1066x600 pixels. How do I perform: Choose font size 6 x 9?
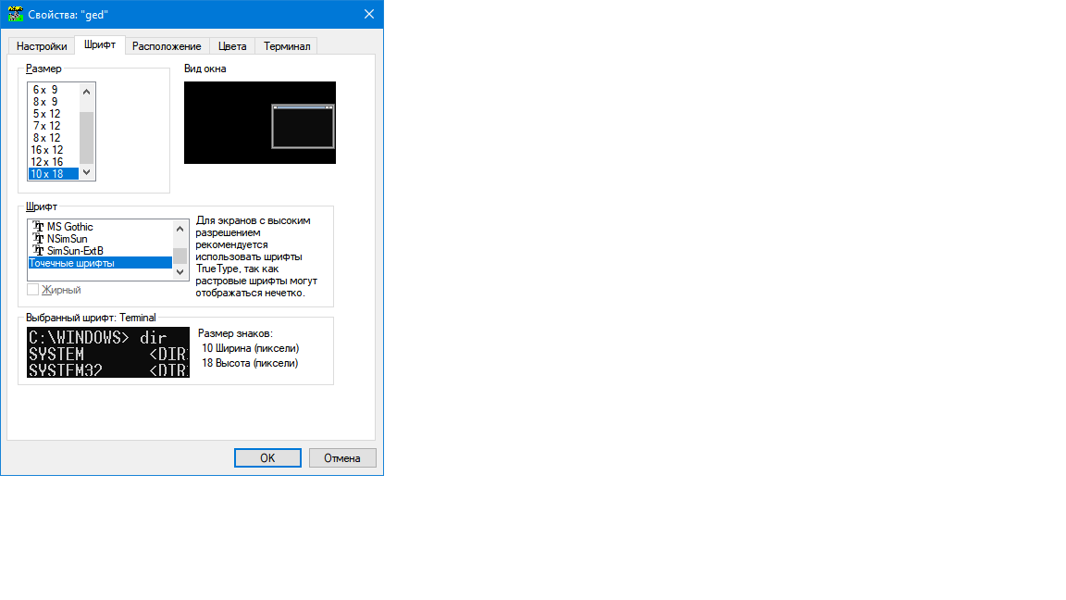pos(53,90)
